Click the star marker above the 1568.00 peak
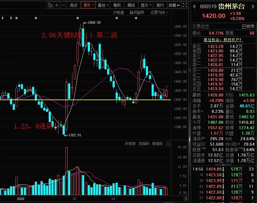The height and width of the screenshot is (203, 257). click(78, 18)
